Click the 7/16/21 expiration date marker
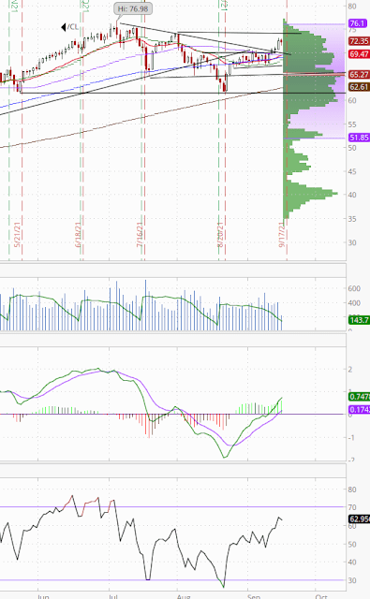The width and height of the screenshot is (370, 599). click(x=140, y=234)
